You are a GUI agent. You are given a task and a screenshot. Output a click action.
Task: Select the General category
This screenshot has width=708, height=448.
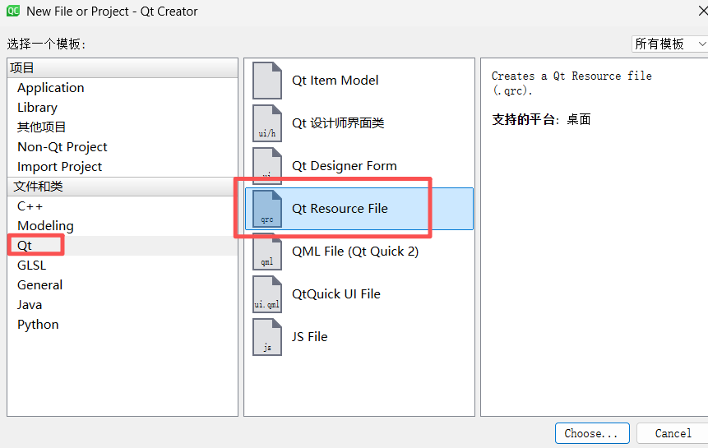[39, 285]
